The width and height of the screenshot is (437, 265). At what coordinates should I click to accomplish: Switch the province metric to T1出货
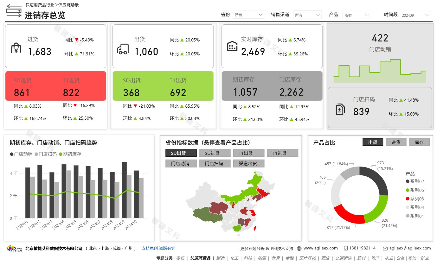(248, 153)
